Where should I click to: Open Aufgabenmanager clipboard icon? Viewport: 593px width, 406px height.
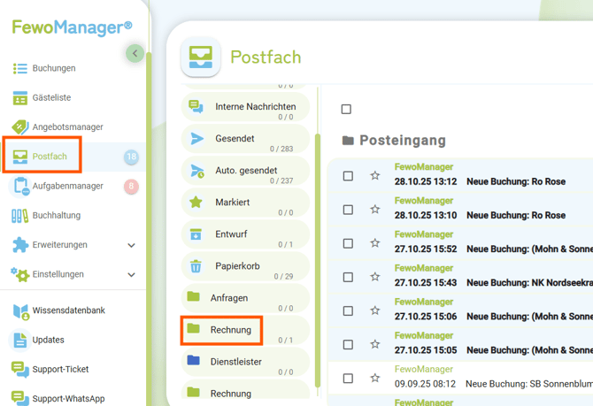[21, 187]
